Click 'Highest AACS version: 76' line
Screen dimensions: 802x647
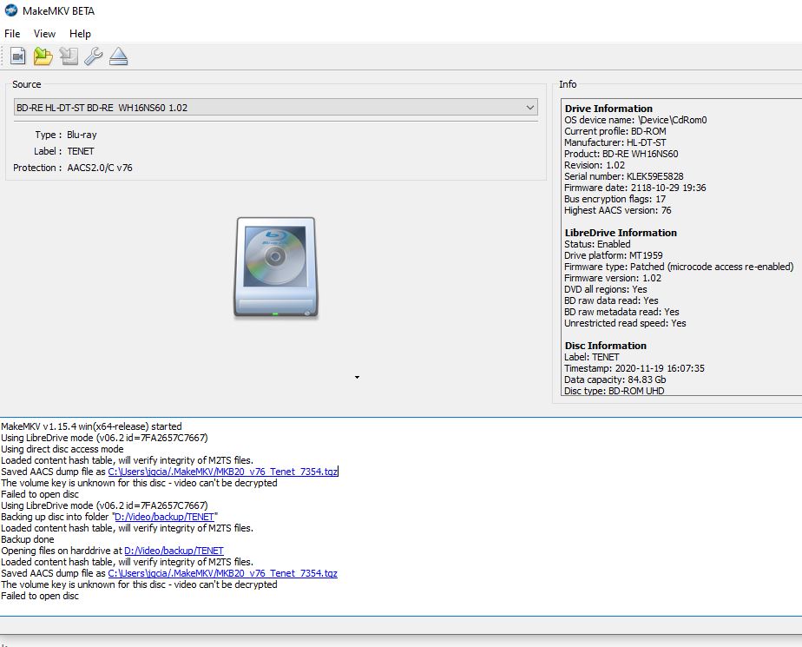(x=617, y=210)
